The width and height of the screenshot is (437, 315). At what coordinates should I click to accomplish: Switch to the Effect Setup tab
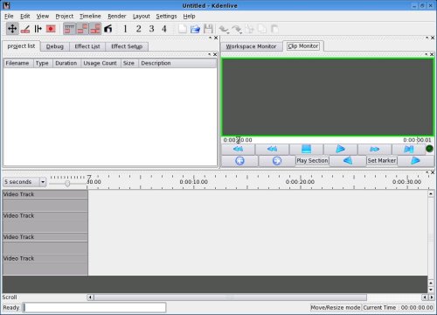tap(127, 46)
